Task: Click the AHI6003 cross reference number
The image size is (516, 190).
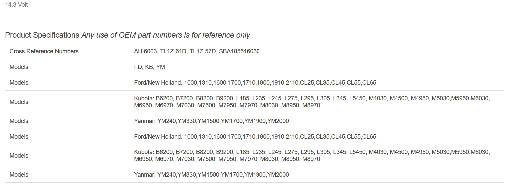Action: coord(145,51)
